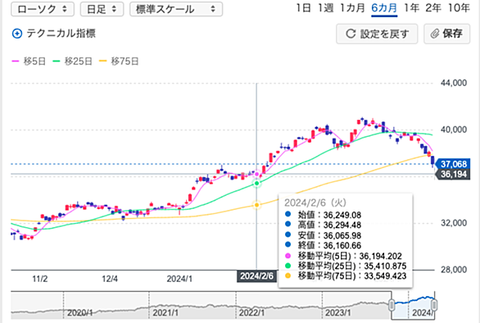Toggle the 移5日 moving average legend
This screenshot has height=323, width=480.
29,61
